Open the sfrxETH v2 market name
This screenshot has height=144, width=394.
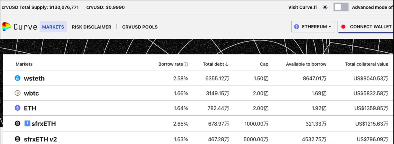[40, 139]
